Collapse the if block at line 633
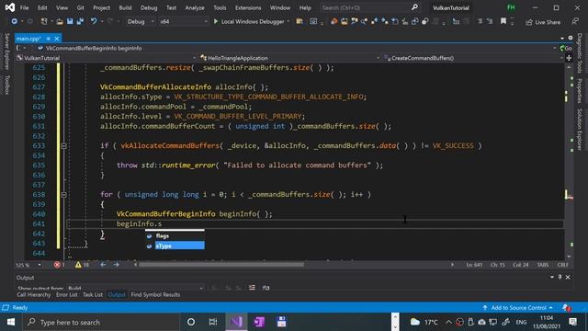 click(63, 146)
